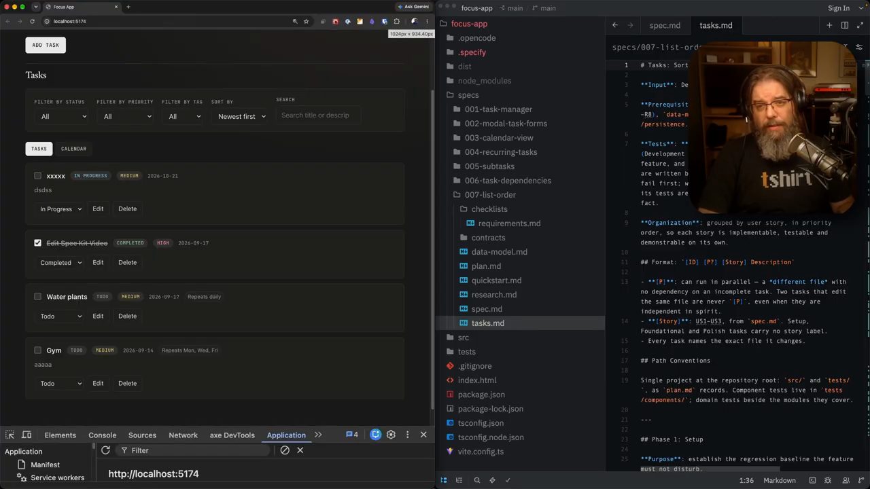Viewport: 870px width, 489px height.
Task: Collapse the 007-list-order folder
Action: point(489,195)
